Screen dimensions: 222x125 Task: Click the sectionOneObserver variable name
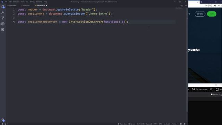tap(42, 22)
